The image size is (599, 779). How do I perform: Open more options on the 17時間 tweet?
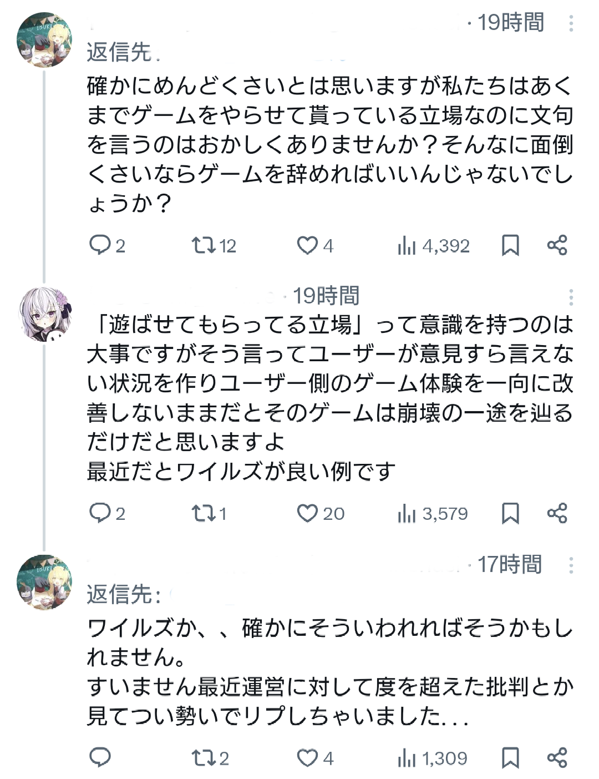click(x=571, y=565)
